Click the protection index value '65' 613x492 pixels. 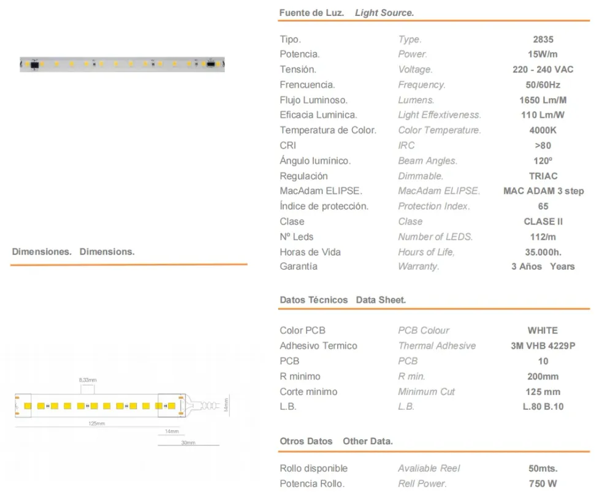[x=543, y=206]
